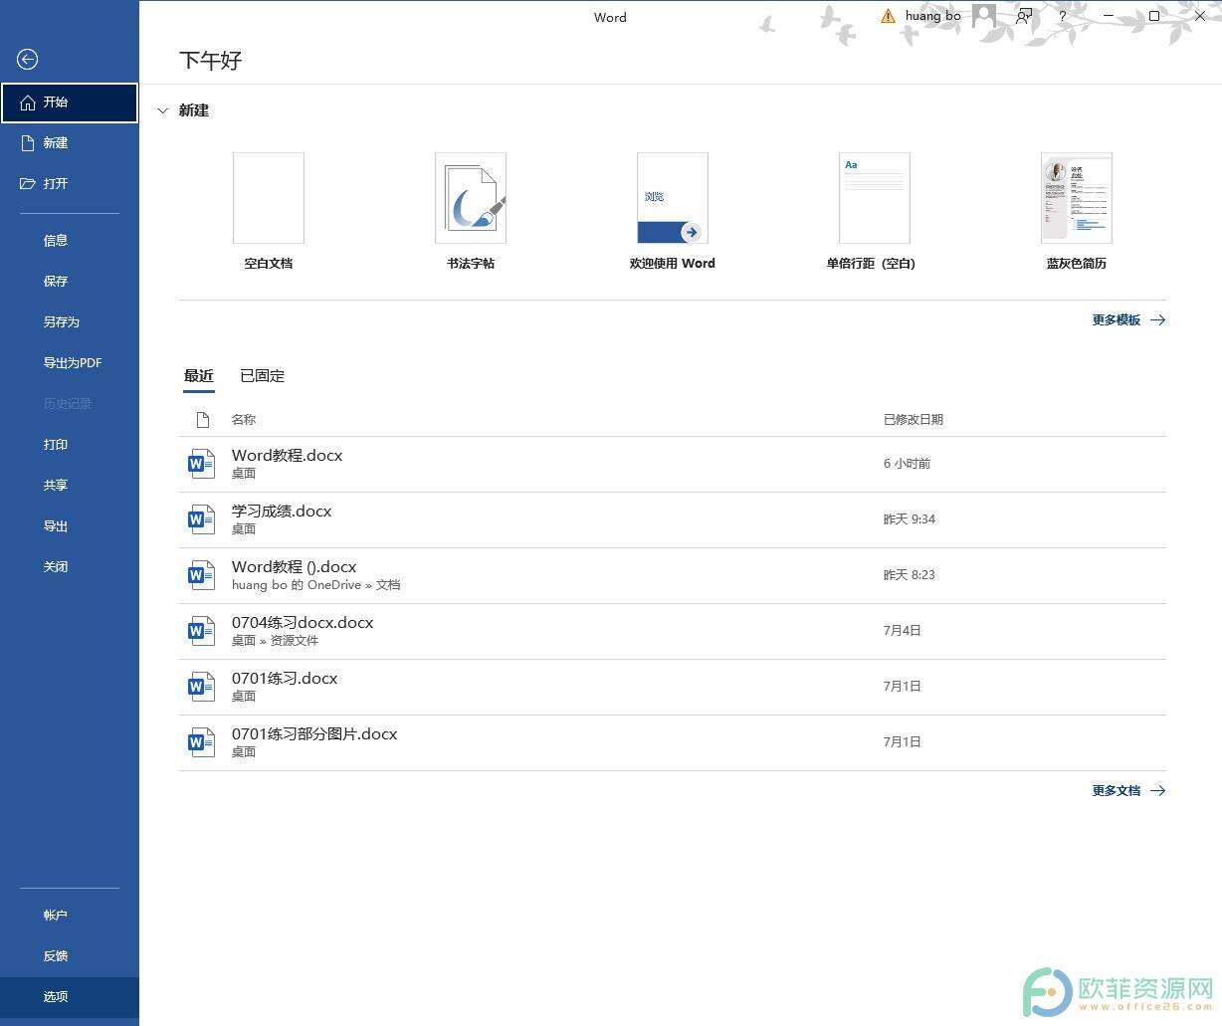This screenshot has width=1222, height=1026.
Task: Sort by the 已修改日期 column header
Action: click(x=914, y=420)
